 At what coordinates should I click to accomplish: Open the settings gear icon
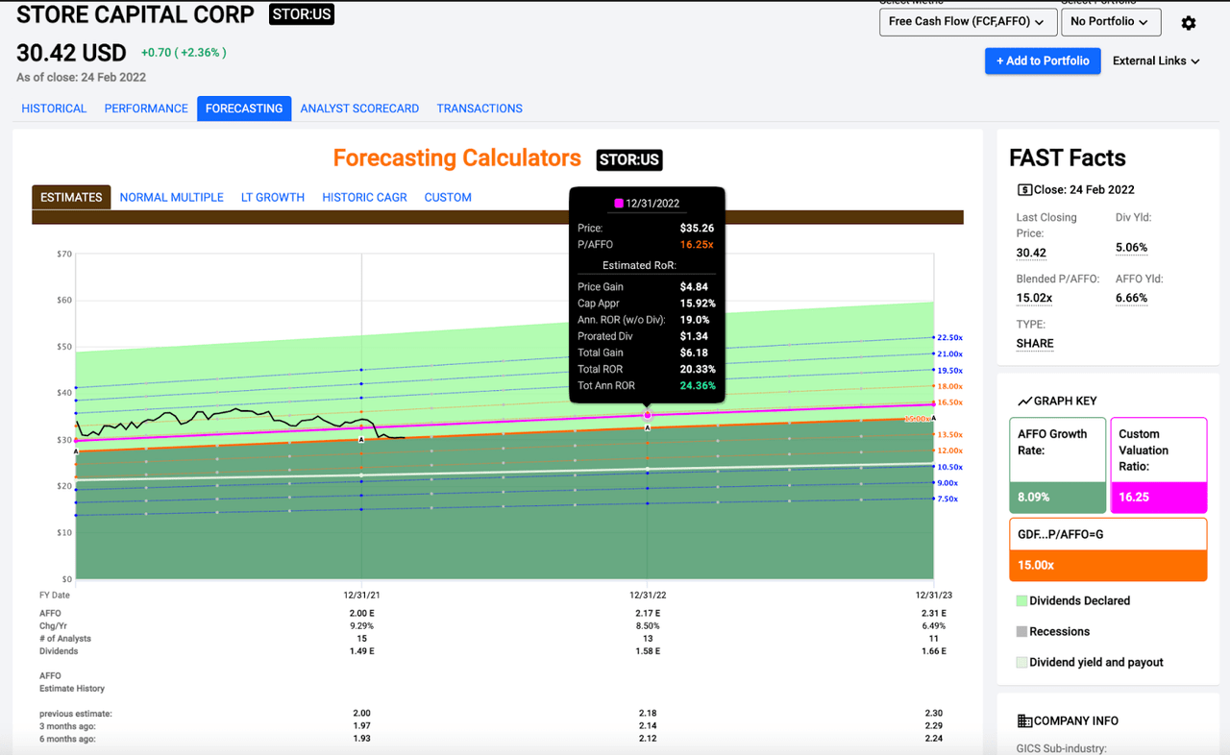1189,23
